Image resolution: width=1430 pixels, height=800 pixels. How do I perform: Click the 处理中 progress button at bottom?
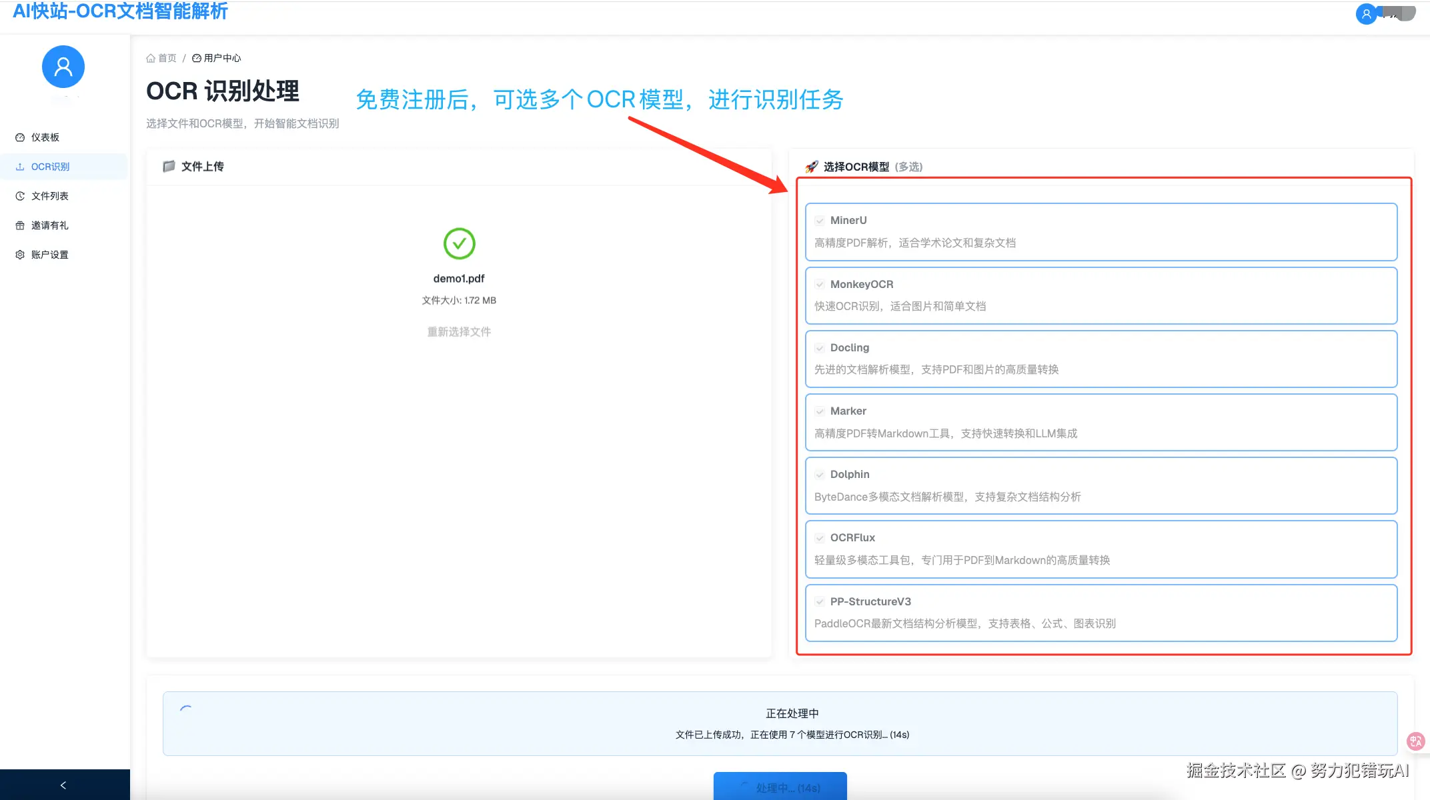pos(780,787)
